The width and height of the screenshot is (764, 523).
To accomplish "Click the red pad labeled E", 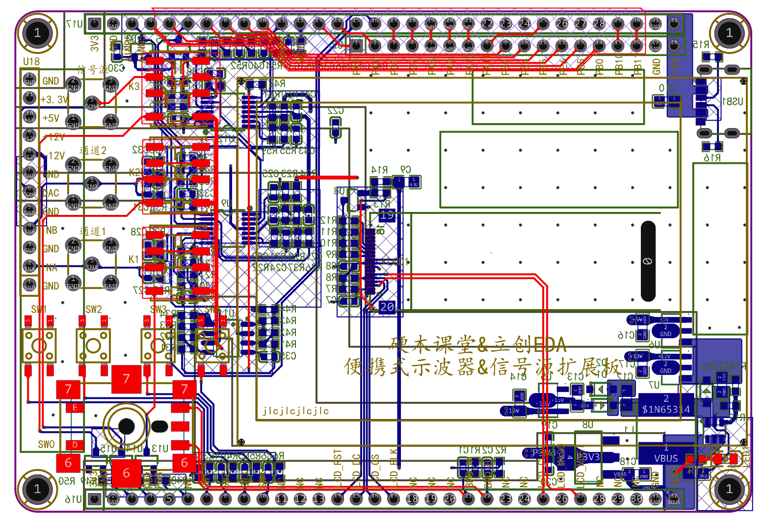I will pos(75,407).
